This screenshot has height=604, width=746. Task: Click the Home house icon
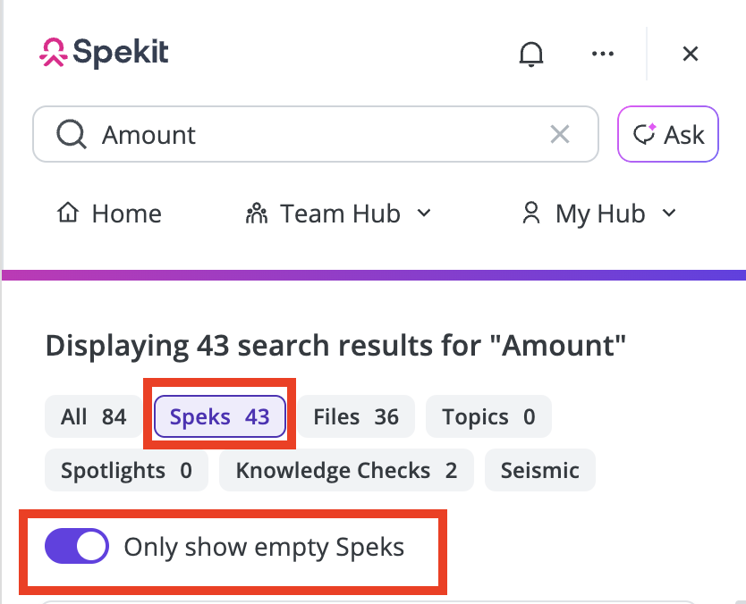pos(68,213)
